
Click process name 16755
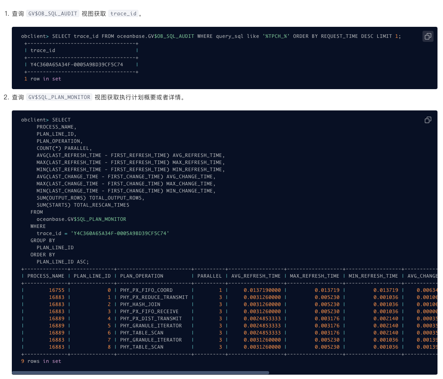click(x=56, y=290)
